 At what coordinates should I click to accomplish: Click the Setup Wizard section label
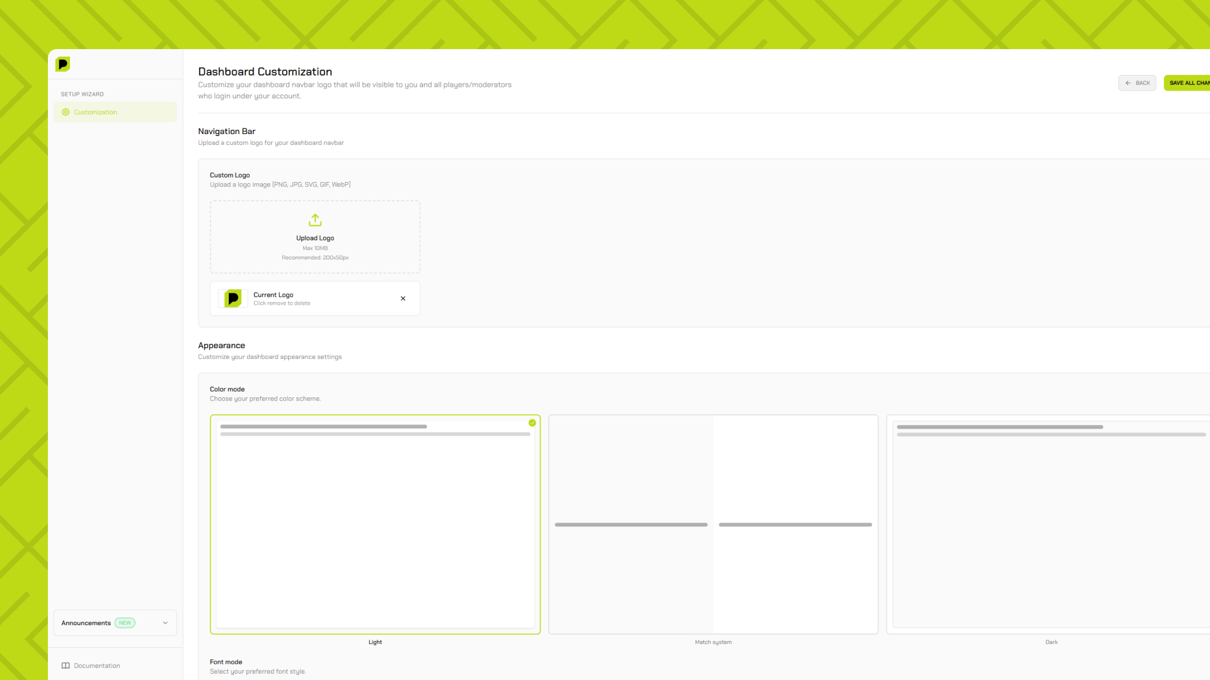point(82,94)
